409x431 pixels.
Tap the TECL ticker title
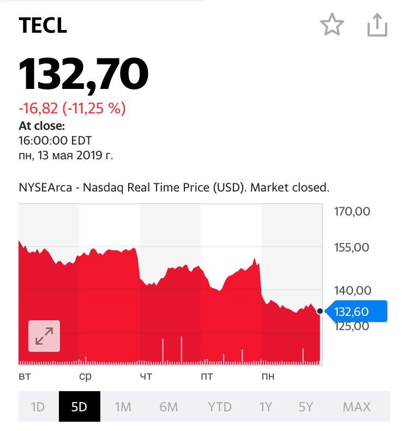click(x=43, y=25)
